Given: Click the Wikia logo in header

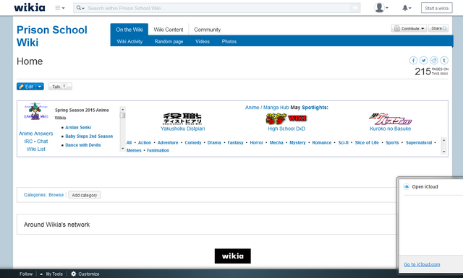Looking at the screenshot, I should pos(30,7).
